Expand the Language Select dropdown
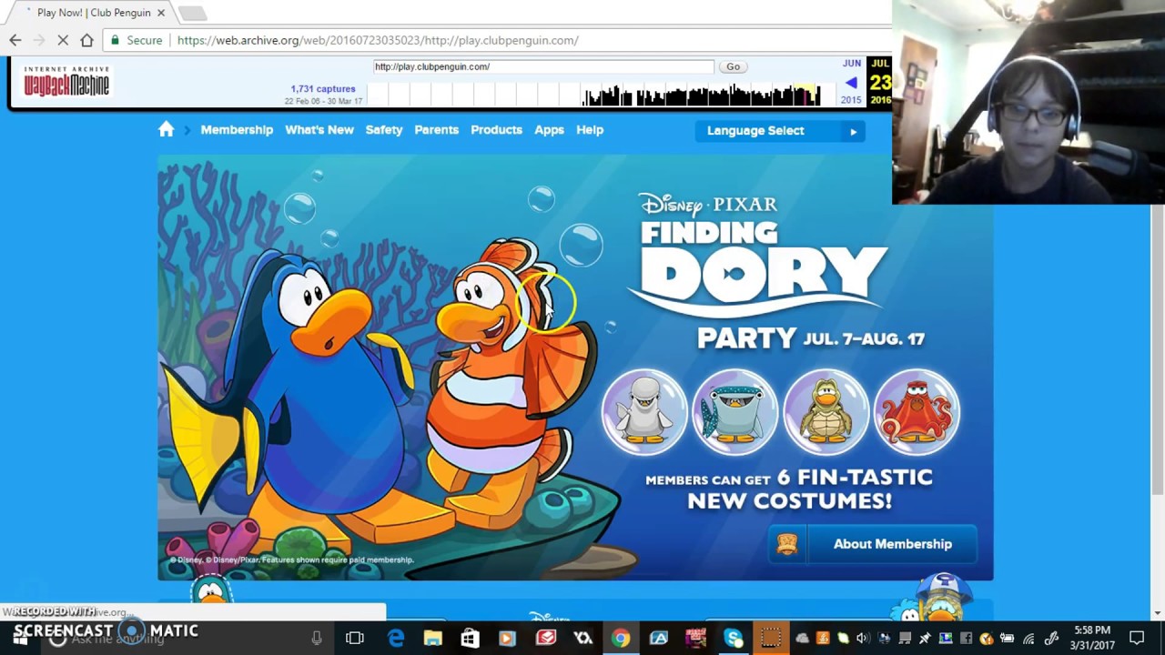Viewport: 1165px width, 655px height. coord(780,131)
